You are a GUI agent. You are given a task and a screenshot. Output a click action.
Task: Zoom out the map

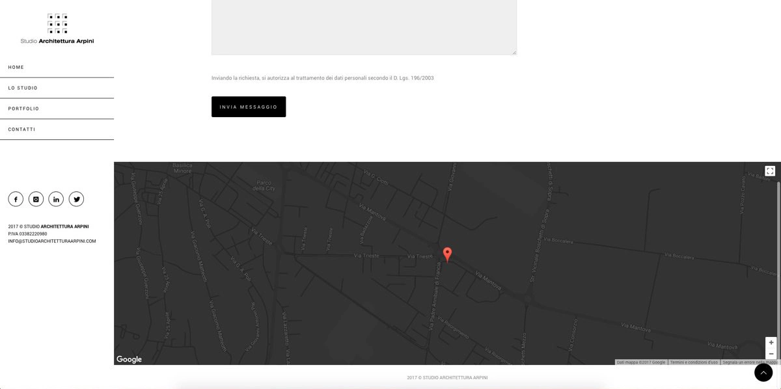tap(771, 354)
